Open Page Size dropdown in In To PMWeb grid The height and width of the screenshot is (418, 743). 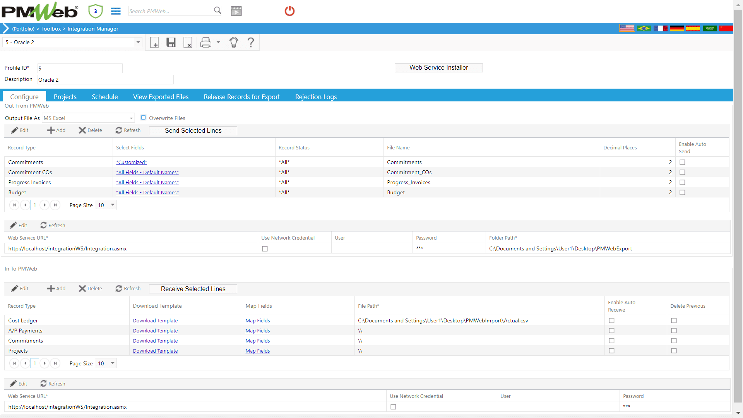pos(106,363)
